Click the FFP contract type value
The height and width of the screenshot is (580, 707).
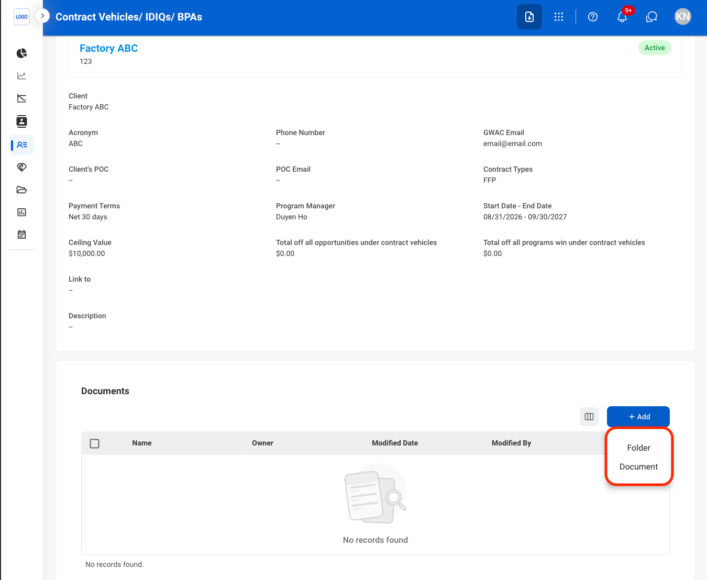click(x=490, y=180)
